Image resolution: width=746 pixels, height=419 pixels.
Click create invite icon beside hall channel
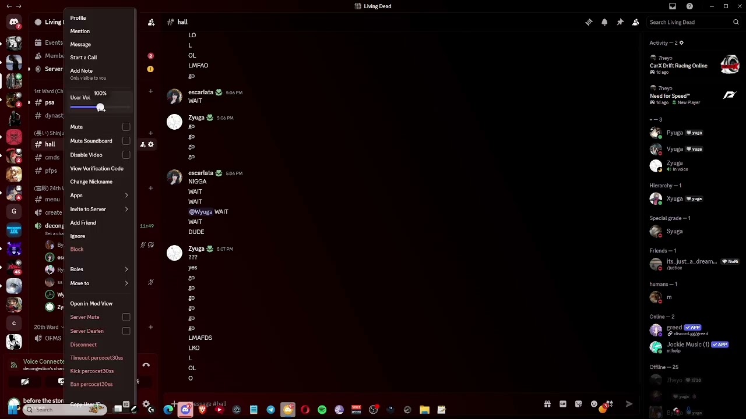point(143,144)
